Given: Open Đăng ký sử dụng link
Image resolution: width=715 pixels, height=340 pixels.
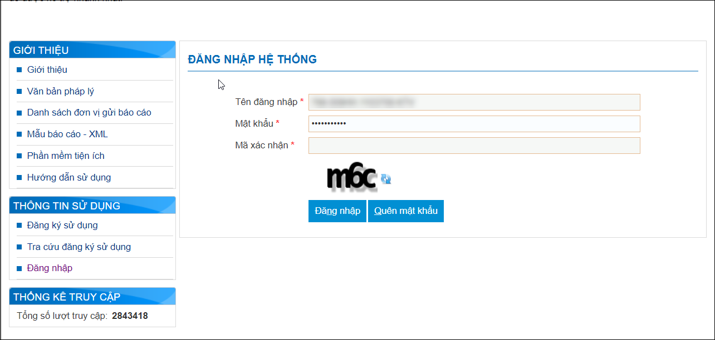Looking at the screenshot, I should click(x=62, y=225).
